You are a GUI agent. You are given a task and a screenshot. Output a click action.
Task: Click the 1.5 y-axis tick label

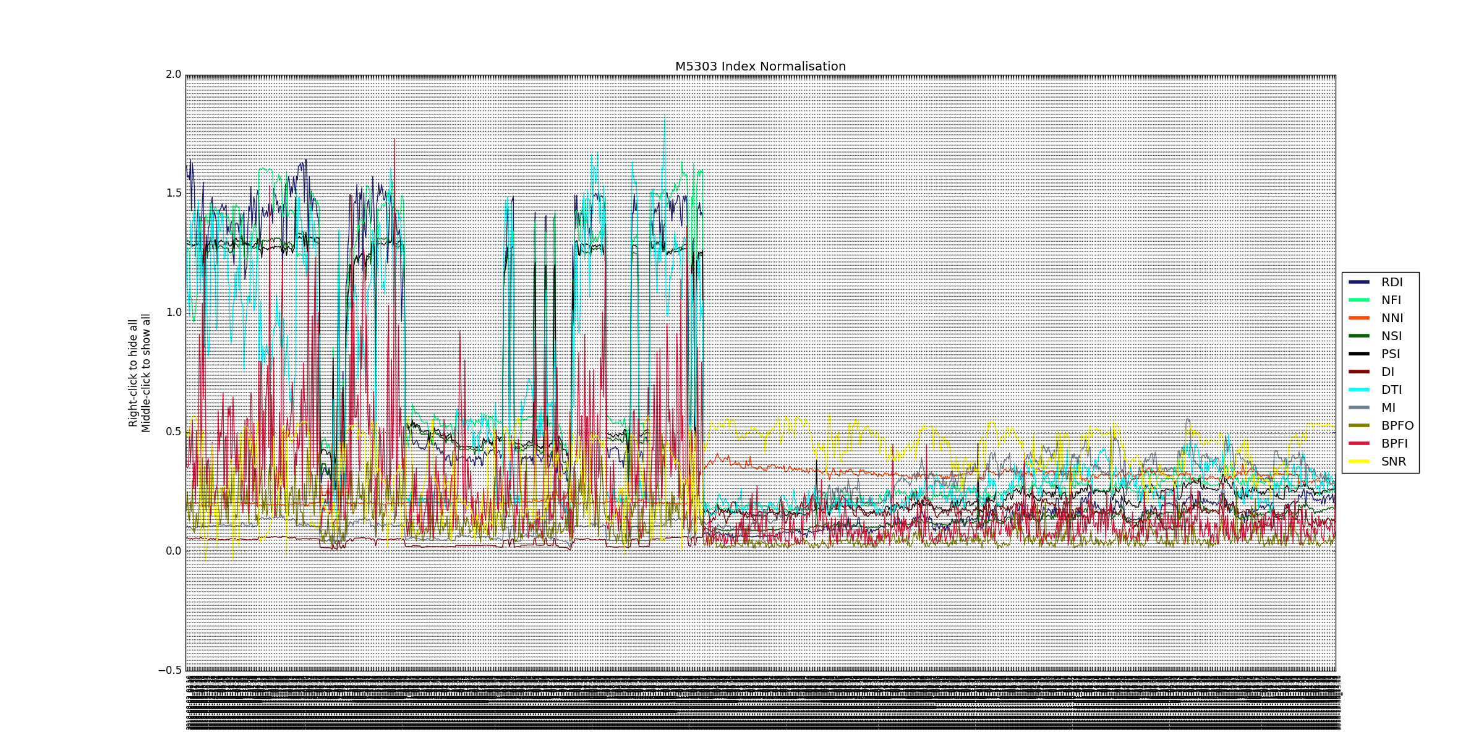(174, 193)
